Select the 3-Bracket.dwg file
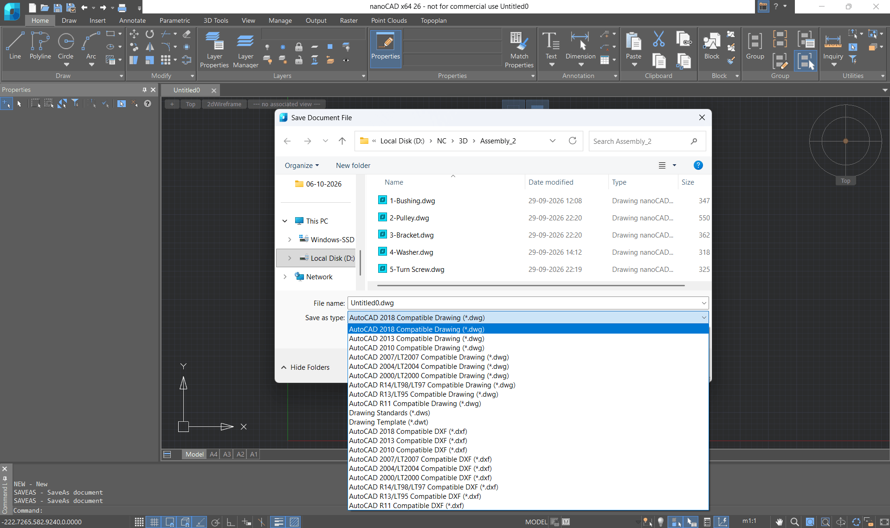890x528 pixels. point(411,235)
